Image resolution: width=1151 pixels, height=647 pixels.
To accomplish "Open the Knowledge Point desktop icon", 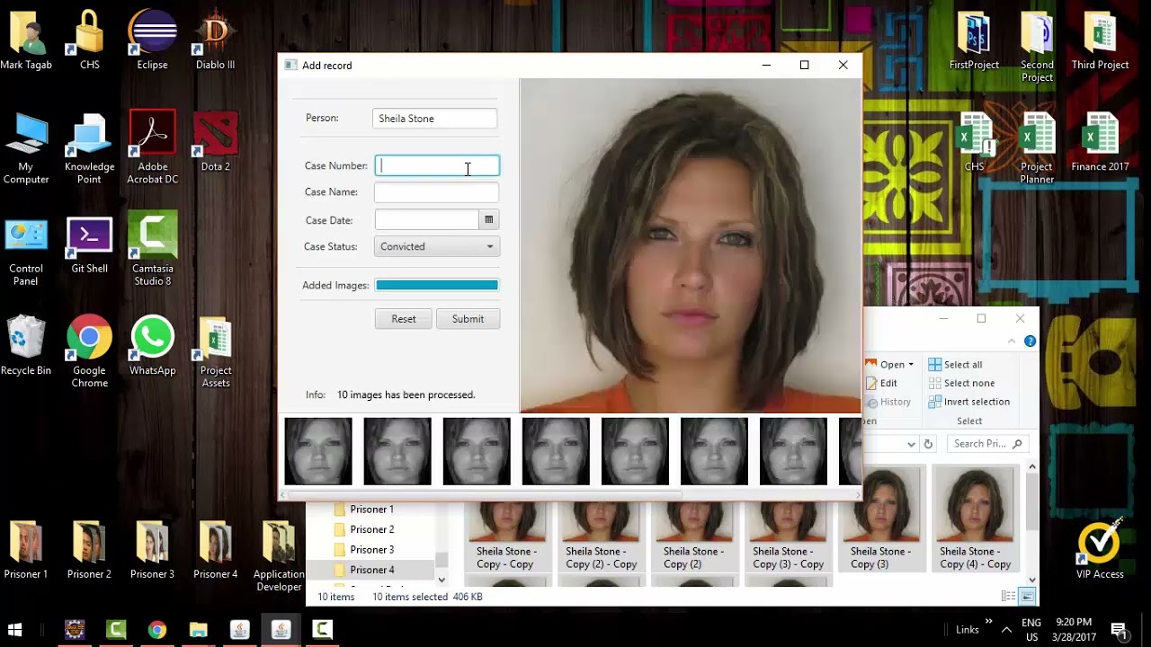I will pyautogui.click(x=89, y=147).
